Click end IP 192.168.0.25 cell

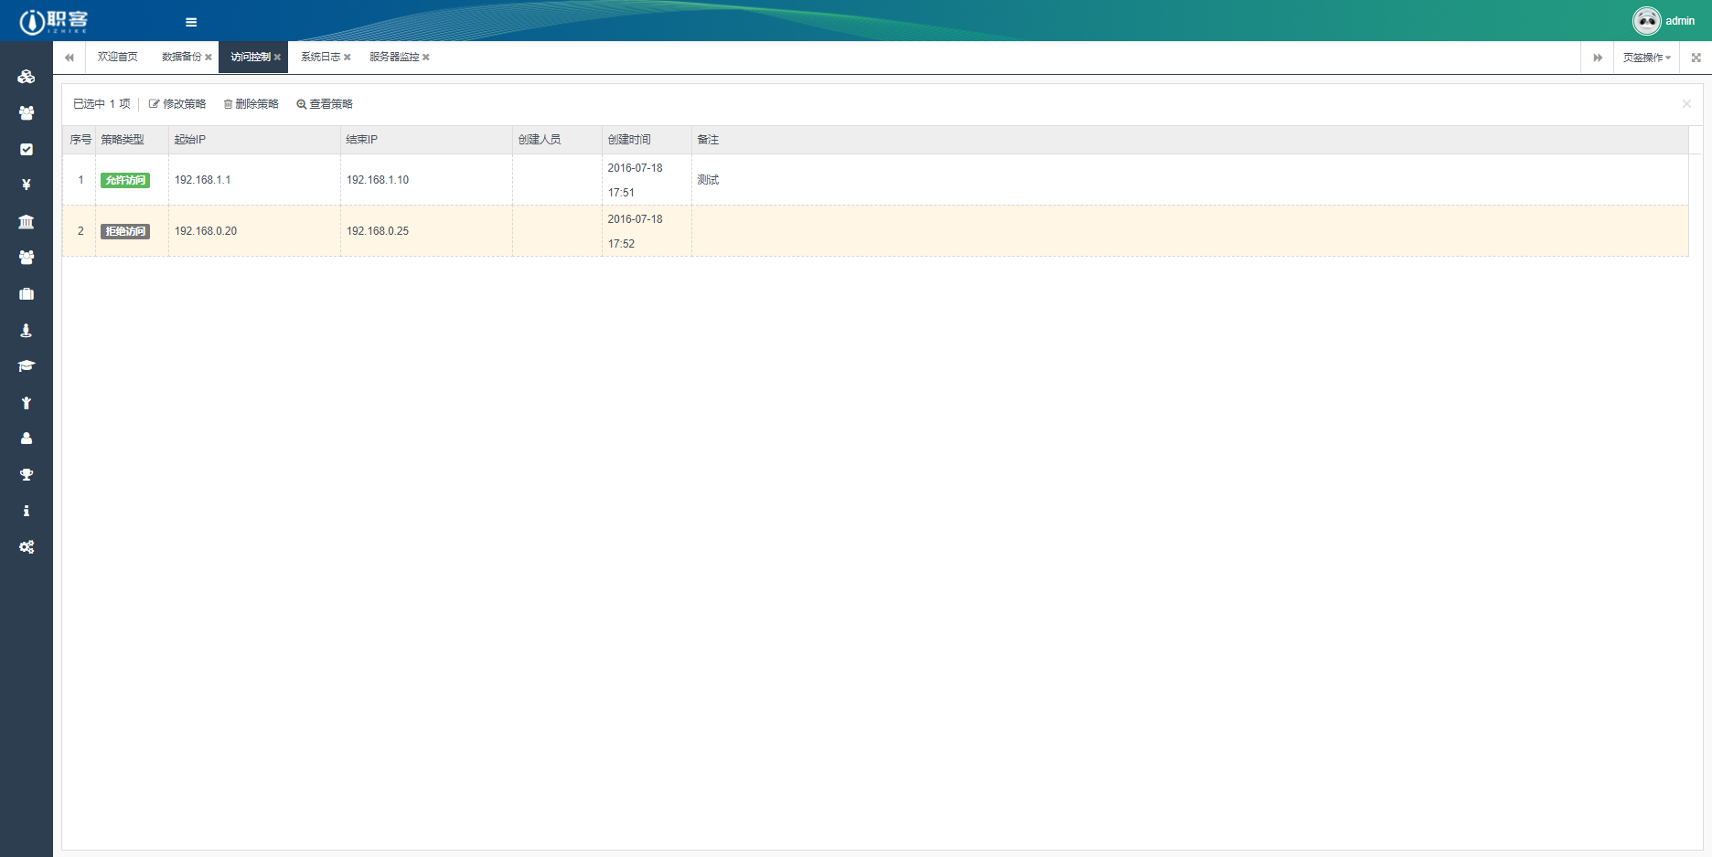click(x=426, y=231)
